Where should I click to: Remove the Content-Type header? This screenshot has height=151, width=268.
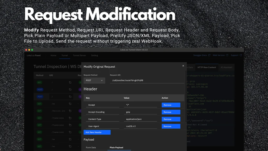pos(171,119)
